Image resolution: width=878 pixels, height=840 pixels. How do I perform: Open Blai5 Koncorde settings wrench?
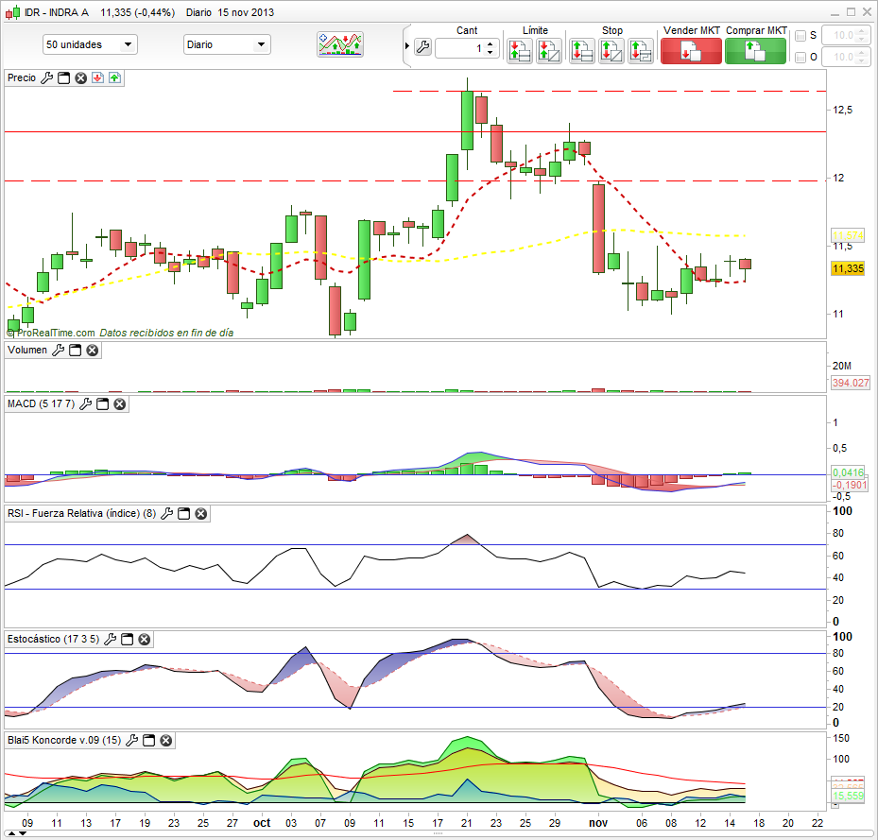click(131, 740)
